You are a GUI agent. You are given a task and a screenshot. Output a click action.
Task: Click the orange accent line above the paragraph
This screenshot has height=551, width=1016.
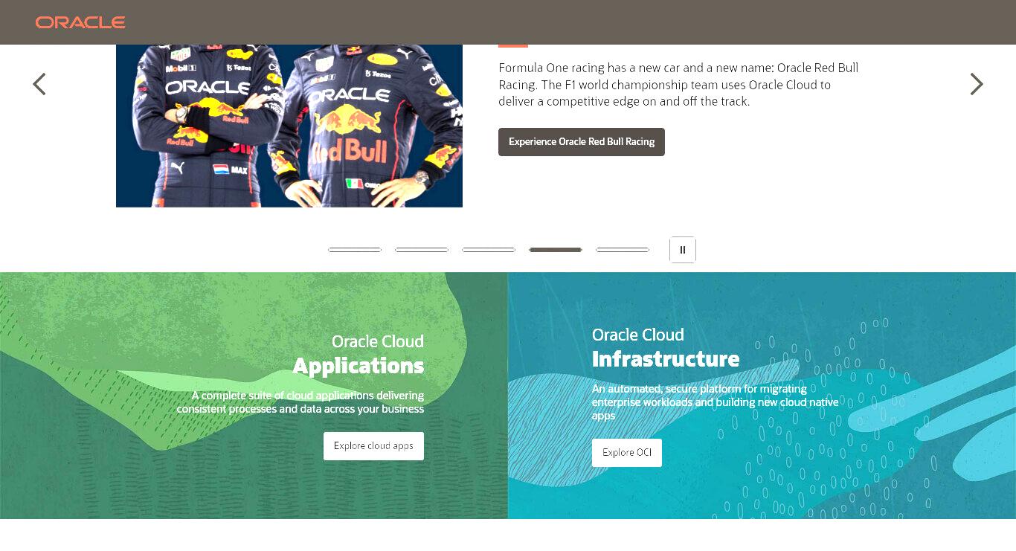point(513,46)
